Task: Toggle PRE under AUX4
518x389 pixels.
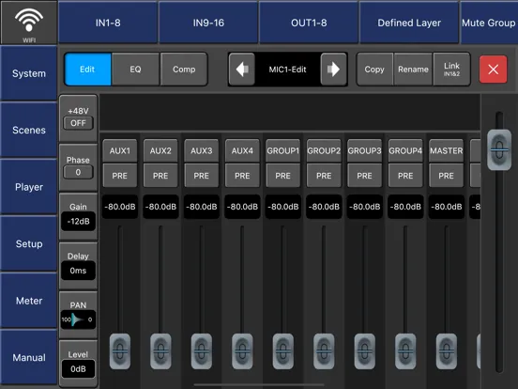Action: pos(242,176)
